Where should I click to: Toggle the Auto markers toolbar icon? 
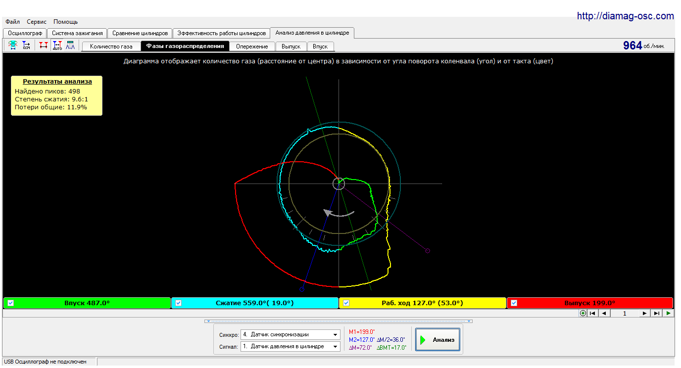coord(57,46)
